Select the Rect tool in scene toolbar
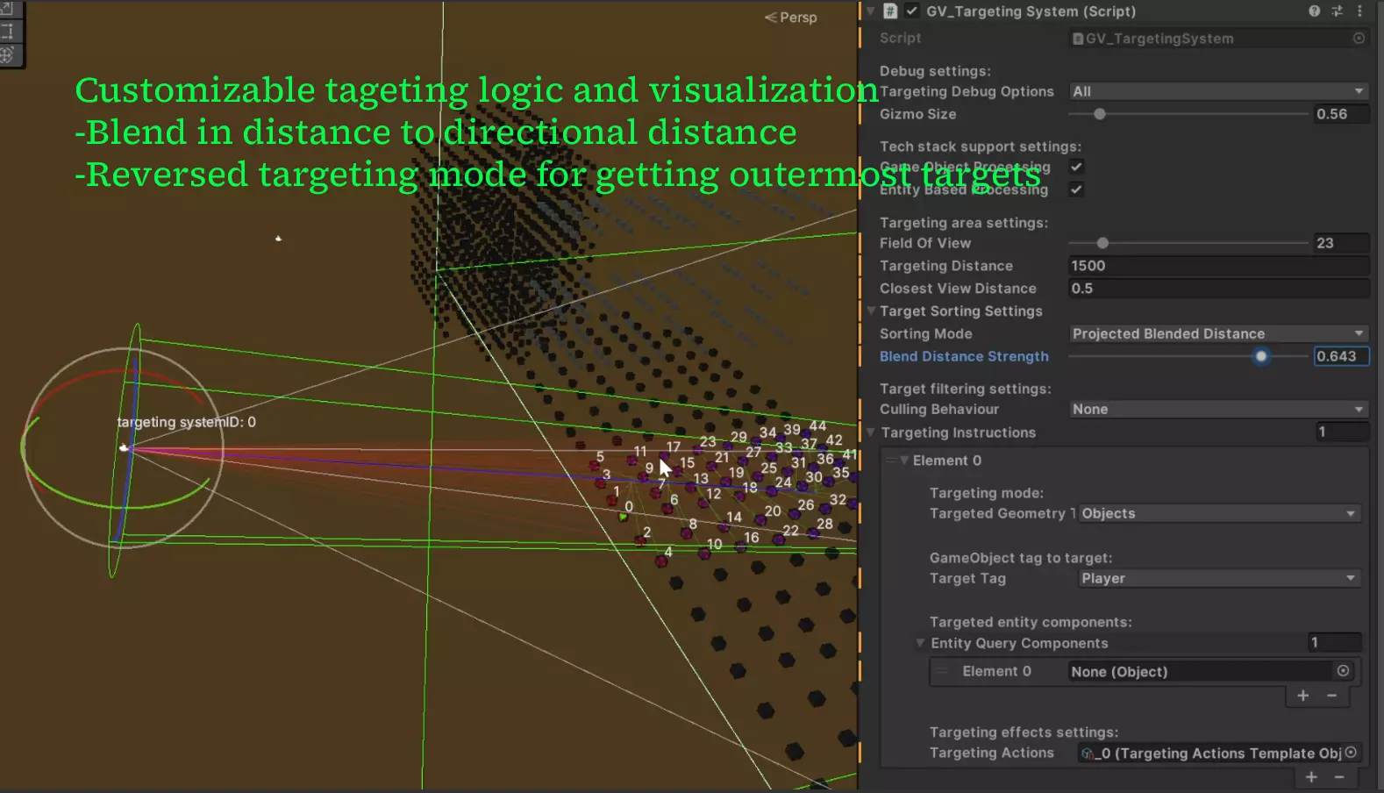This screenshot has width=1384, height=793. coord(7,32)
